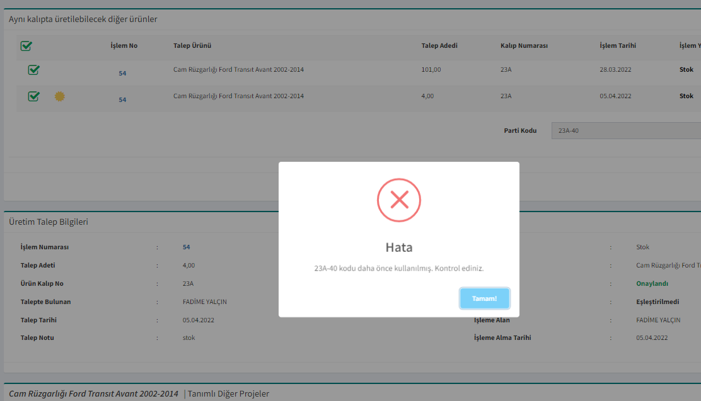Uncheck the row with 101,00 Talep Adedi
This screenshot has height=401, width=701.
pyautogui.click(x=34, y=70)
